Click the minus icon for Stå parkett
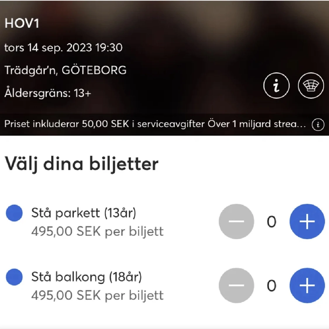The image size is (329, 329). 236,221
